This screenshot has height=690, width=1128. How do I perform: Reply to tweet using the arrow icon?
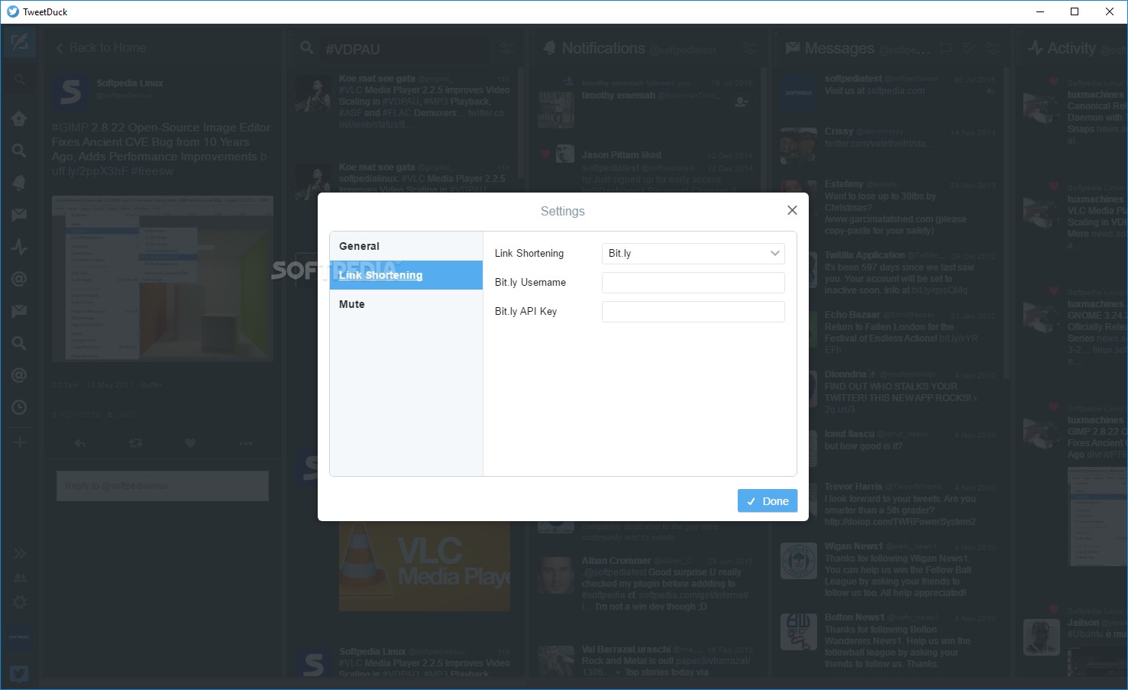click(x=79, y=443)
